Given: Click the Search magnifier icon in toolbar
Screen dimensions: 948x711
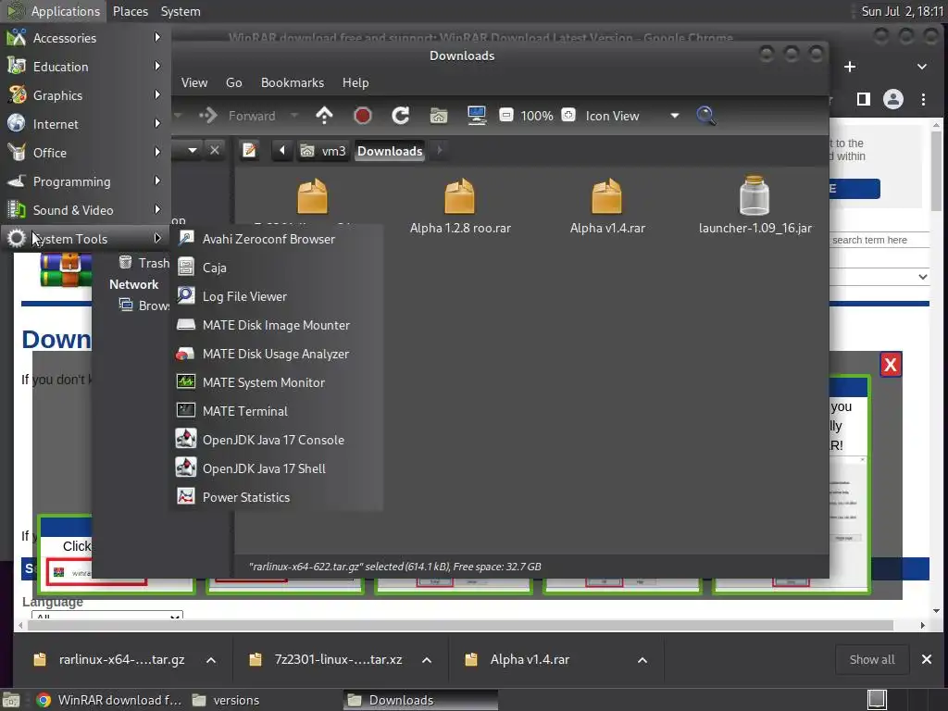Looking at the screenshot, I should [x=705, y=116].
